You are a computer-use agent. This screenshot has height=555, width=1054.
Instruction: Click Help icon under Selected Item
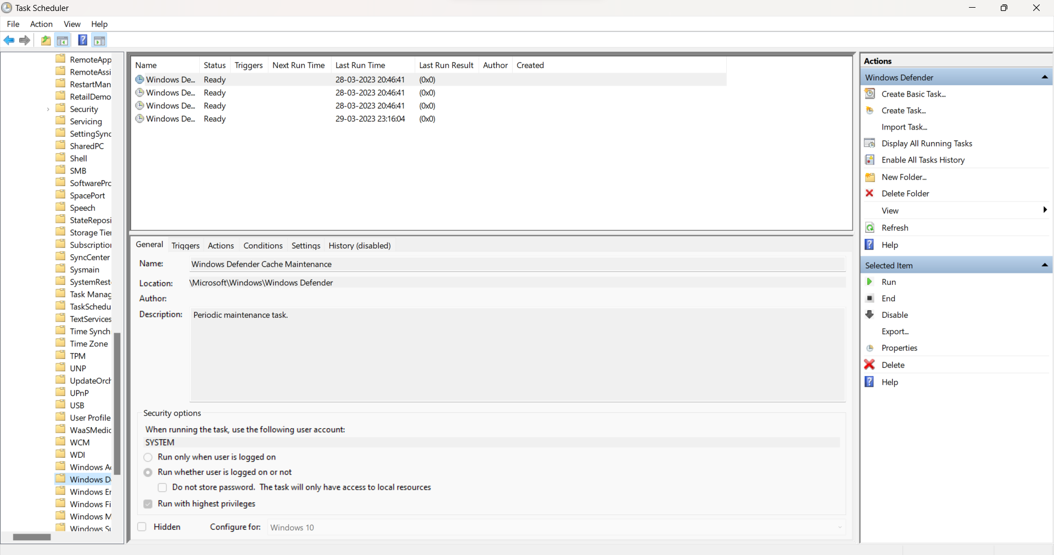point(870,382)
